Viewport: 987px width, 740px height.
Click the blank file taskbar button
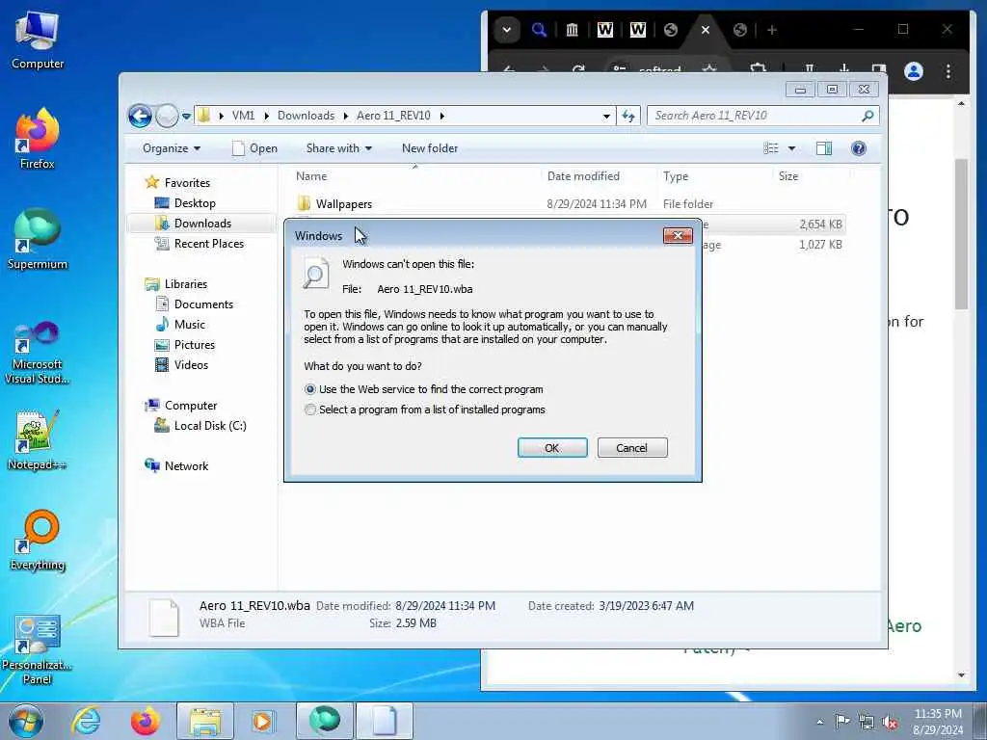[x=384, y=721]
